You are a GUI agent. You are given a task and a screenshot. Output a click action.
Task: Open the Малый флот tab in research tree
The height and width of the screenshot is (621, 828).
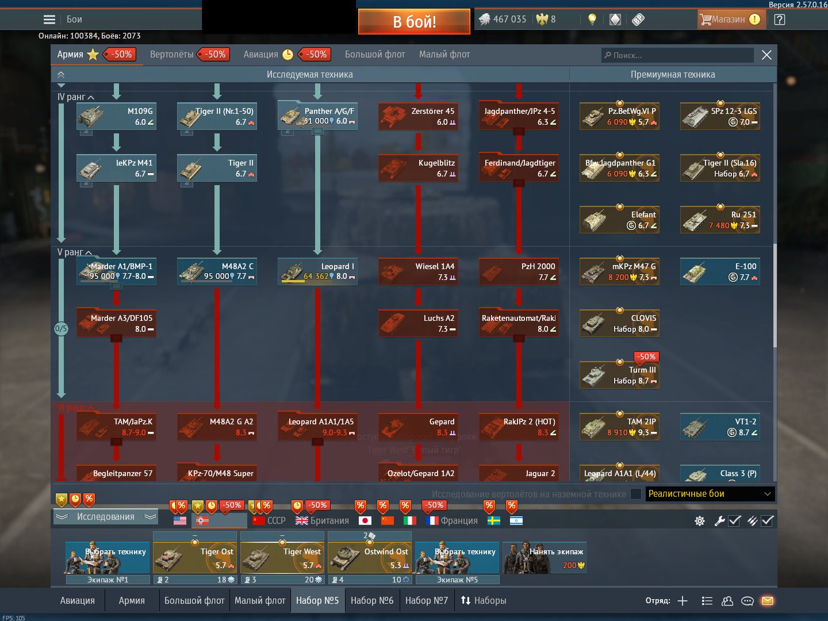coord(444,55)
